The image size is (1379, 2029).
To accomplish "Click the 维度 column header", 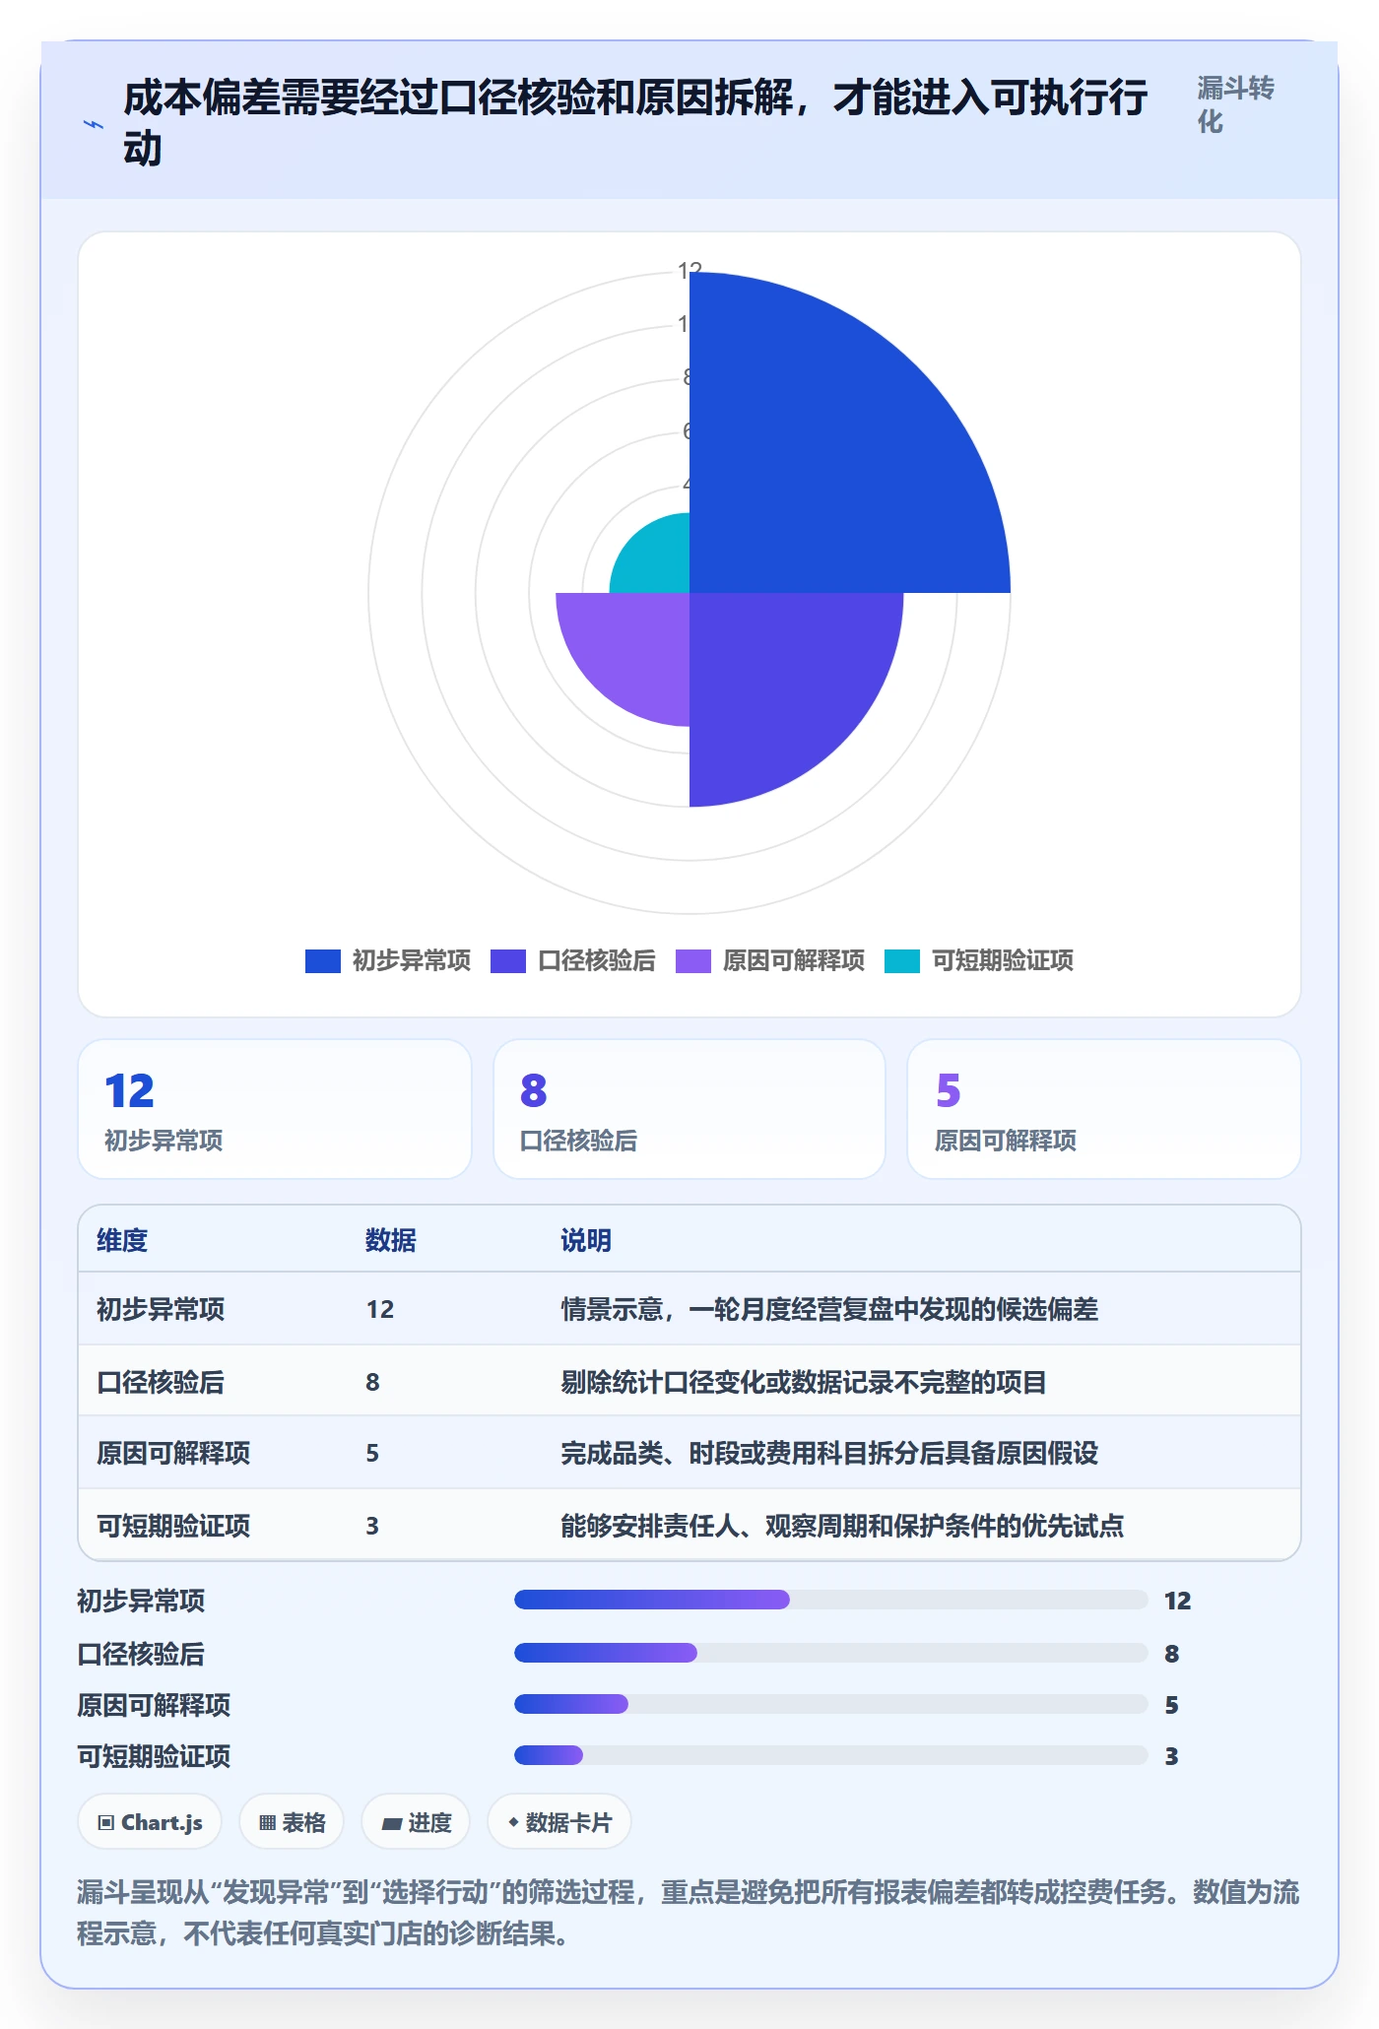I will pyautogui.click(x=122, y=1240).
